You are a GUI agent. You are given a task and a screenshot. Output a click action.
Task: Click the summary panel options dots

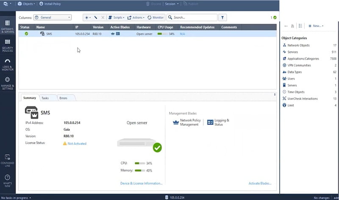click(x=275, y=94)
